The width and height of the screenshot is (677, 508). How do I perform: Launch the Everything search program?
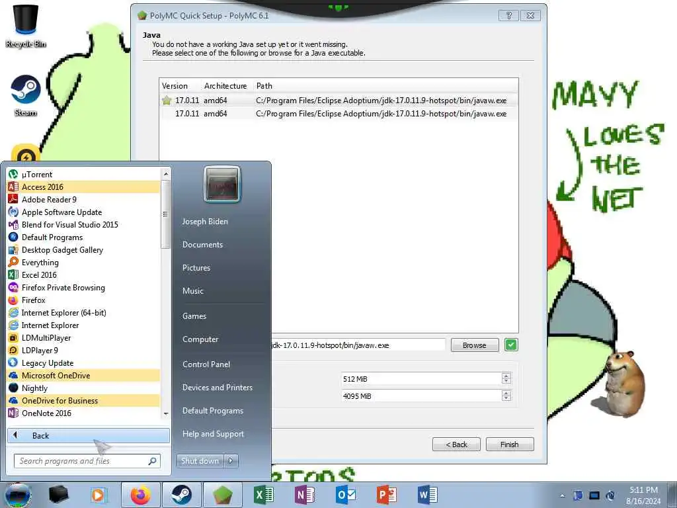[83, 262]
